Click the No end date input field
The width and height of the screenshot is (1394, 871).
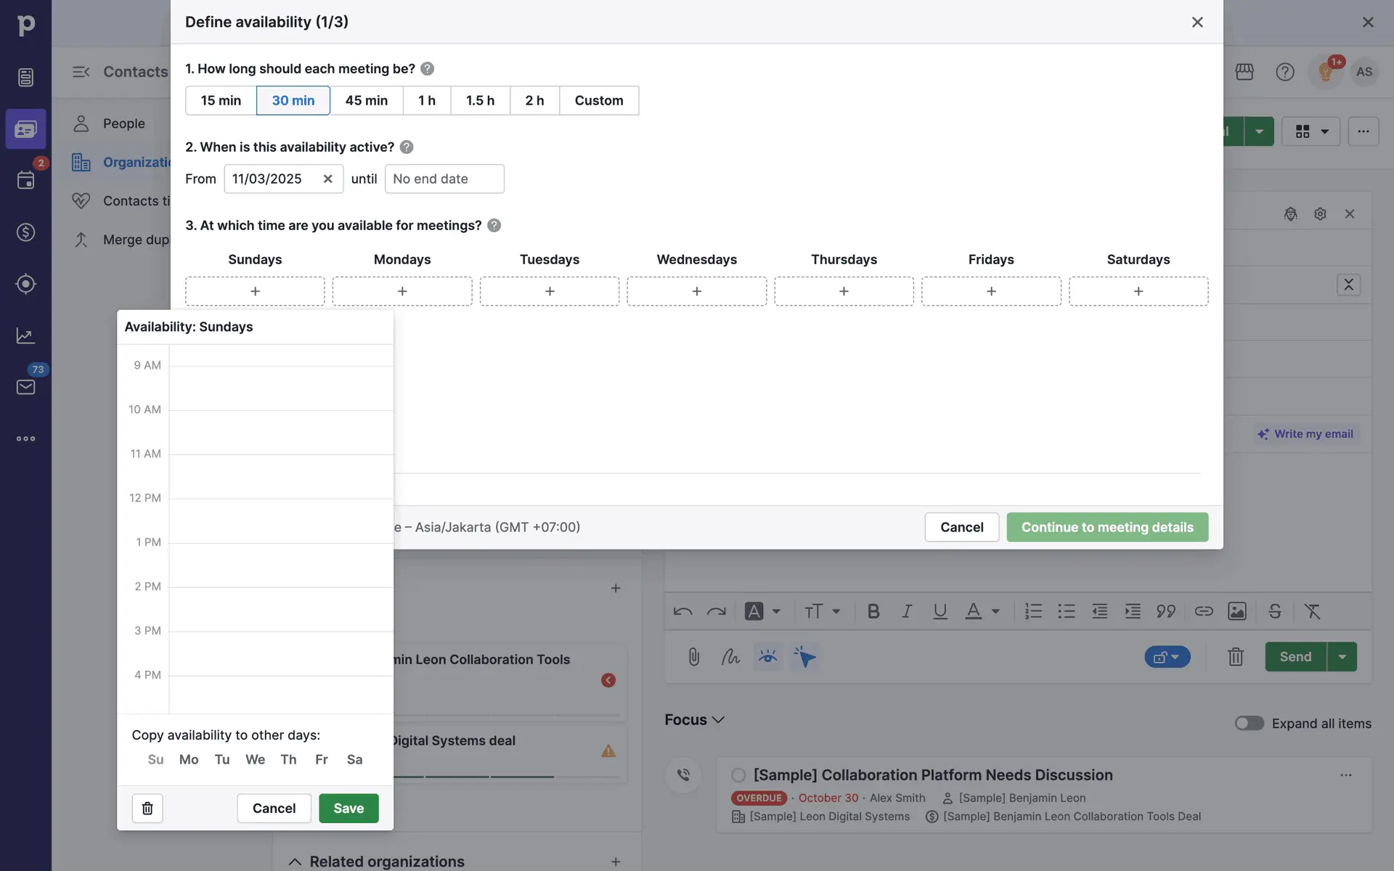point(444,179)
